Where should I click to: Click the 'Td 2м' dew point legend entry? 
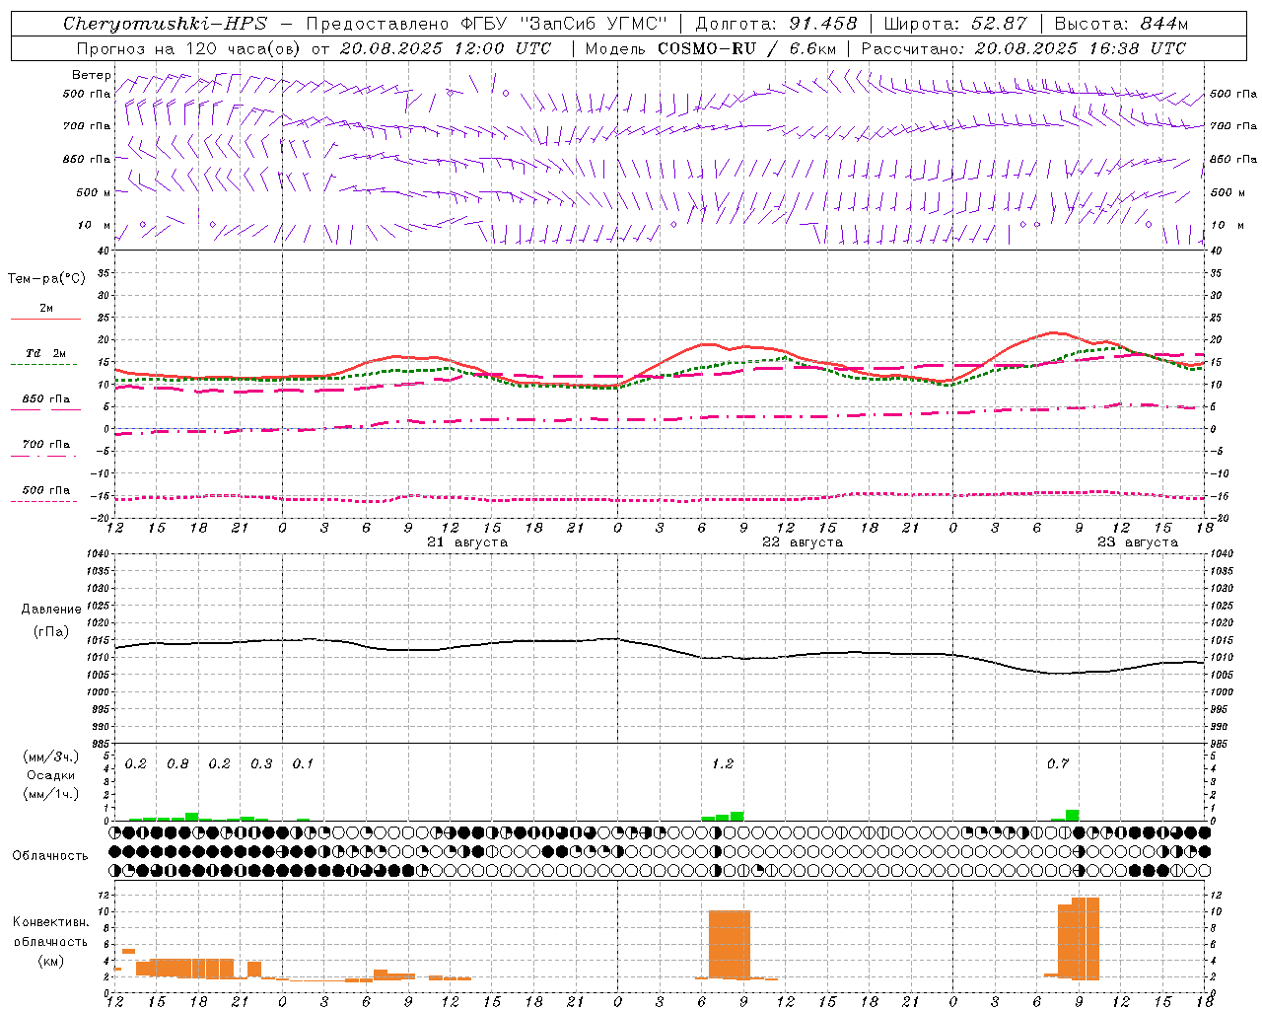click(45, 353)
